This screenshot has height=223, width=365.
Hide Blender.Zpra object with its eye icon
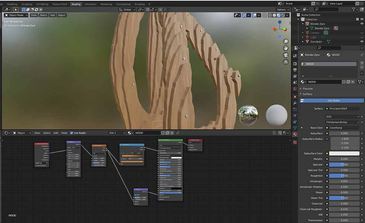point(362,24)
